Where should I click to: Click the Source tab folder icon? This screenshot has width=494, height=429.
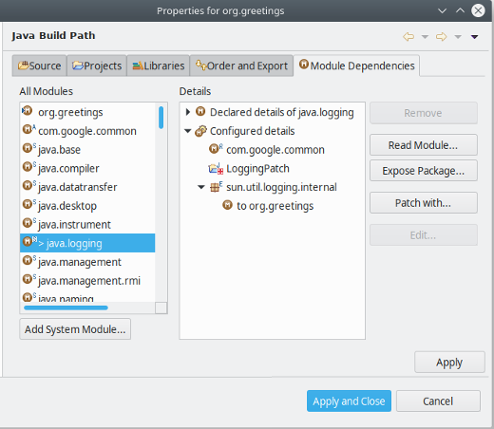point(23,65)
